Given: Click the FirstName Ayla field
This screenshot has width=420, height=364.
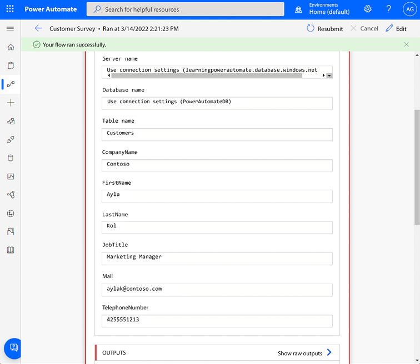Looking at the screenshot, I should 217,196.
